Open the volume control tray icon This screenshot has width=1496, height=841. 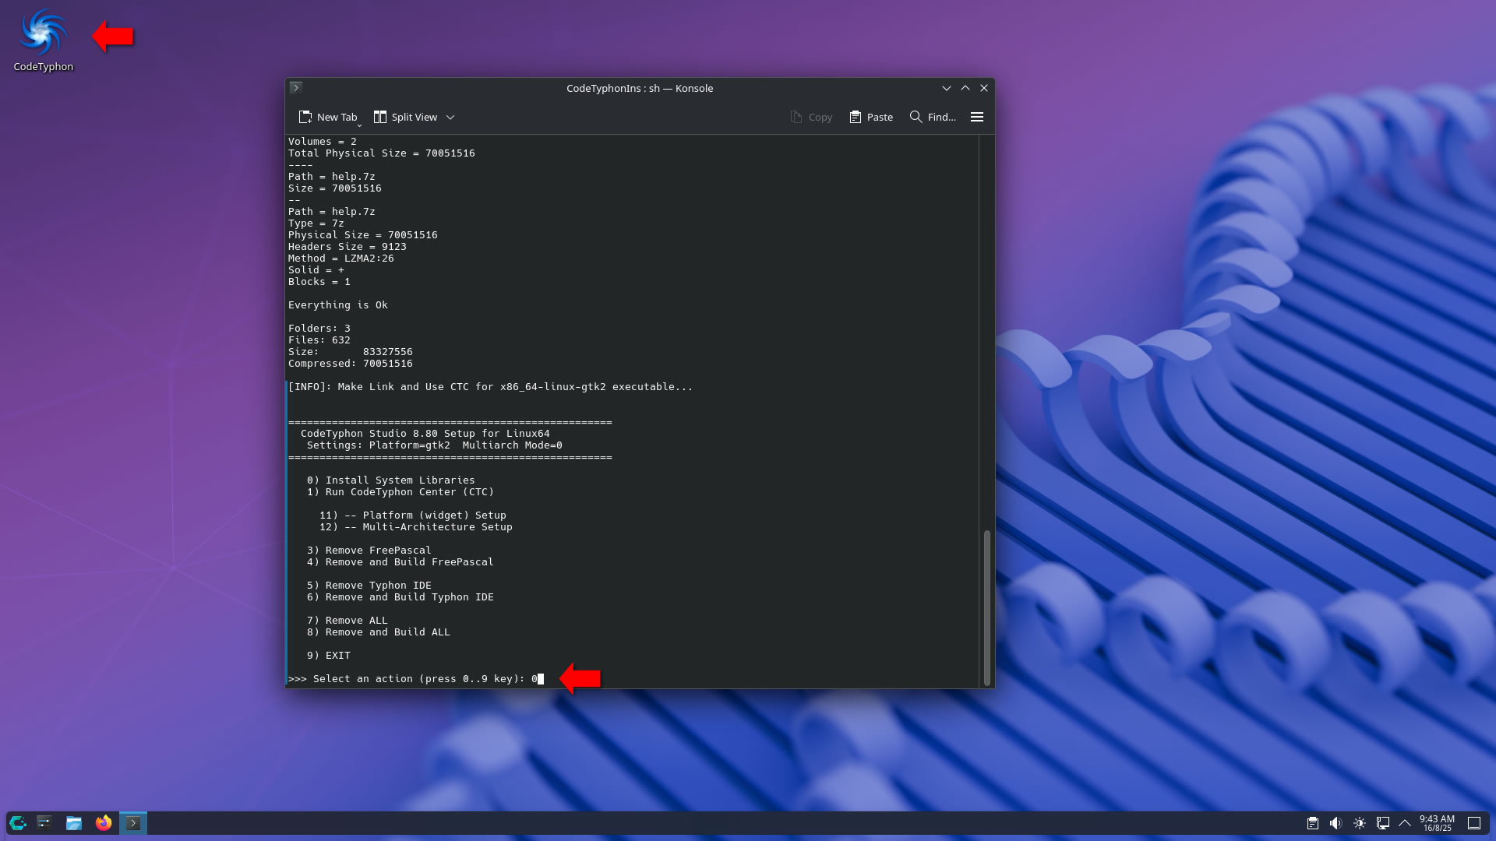[x=1336, y=823]
